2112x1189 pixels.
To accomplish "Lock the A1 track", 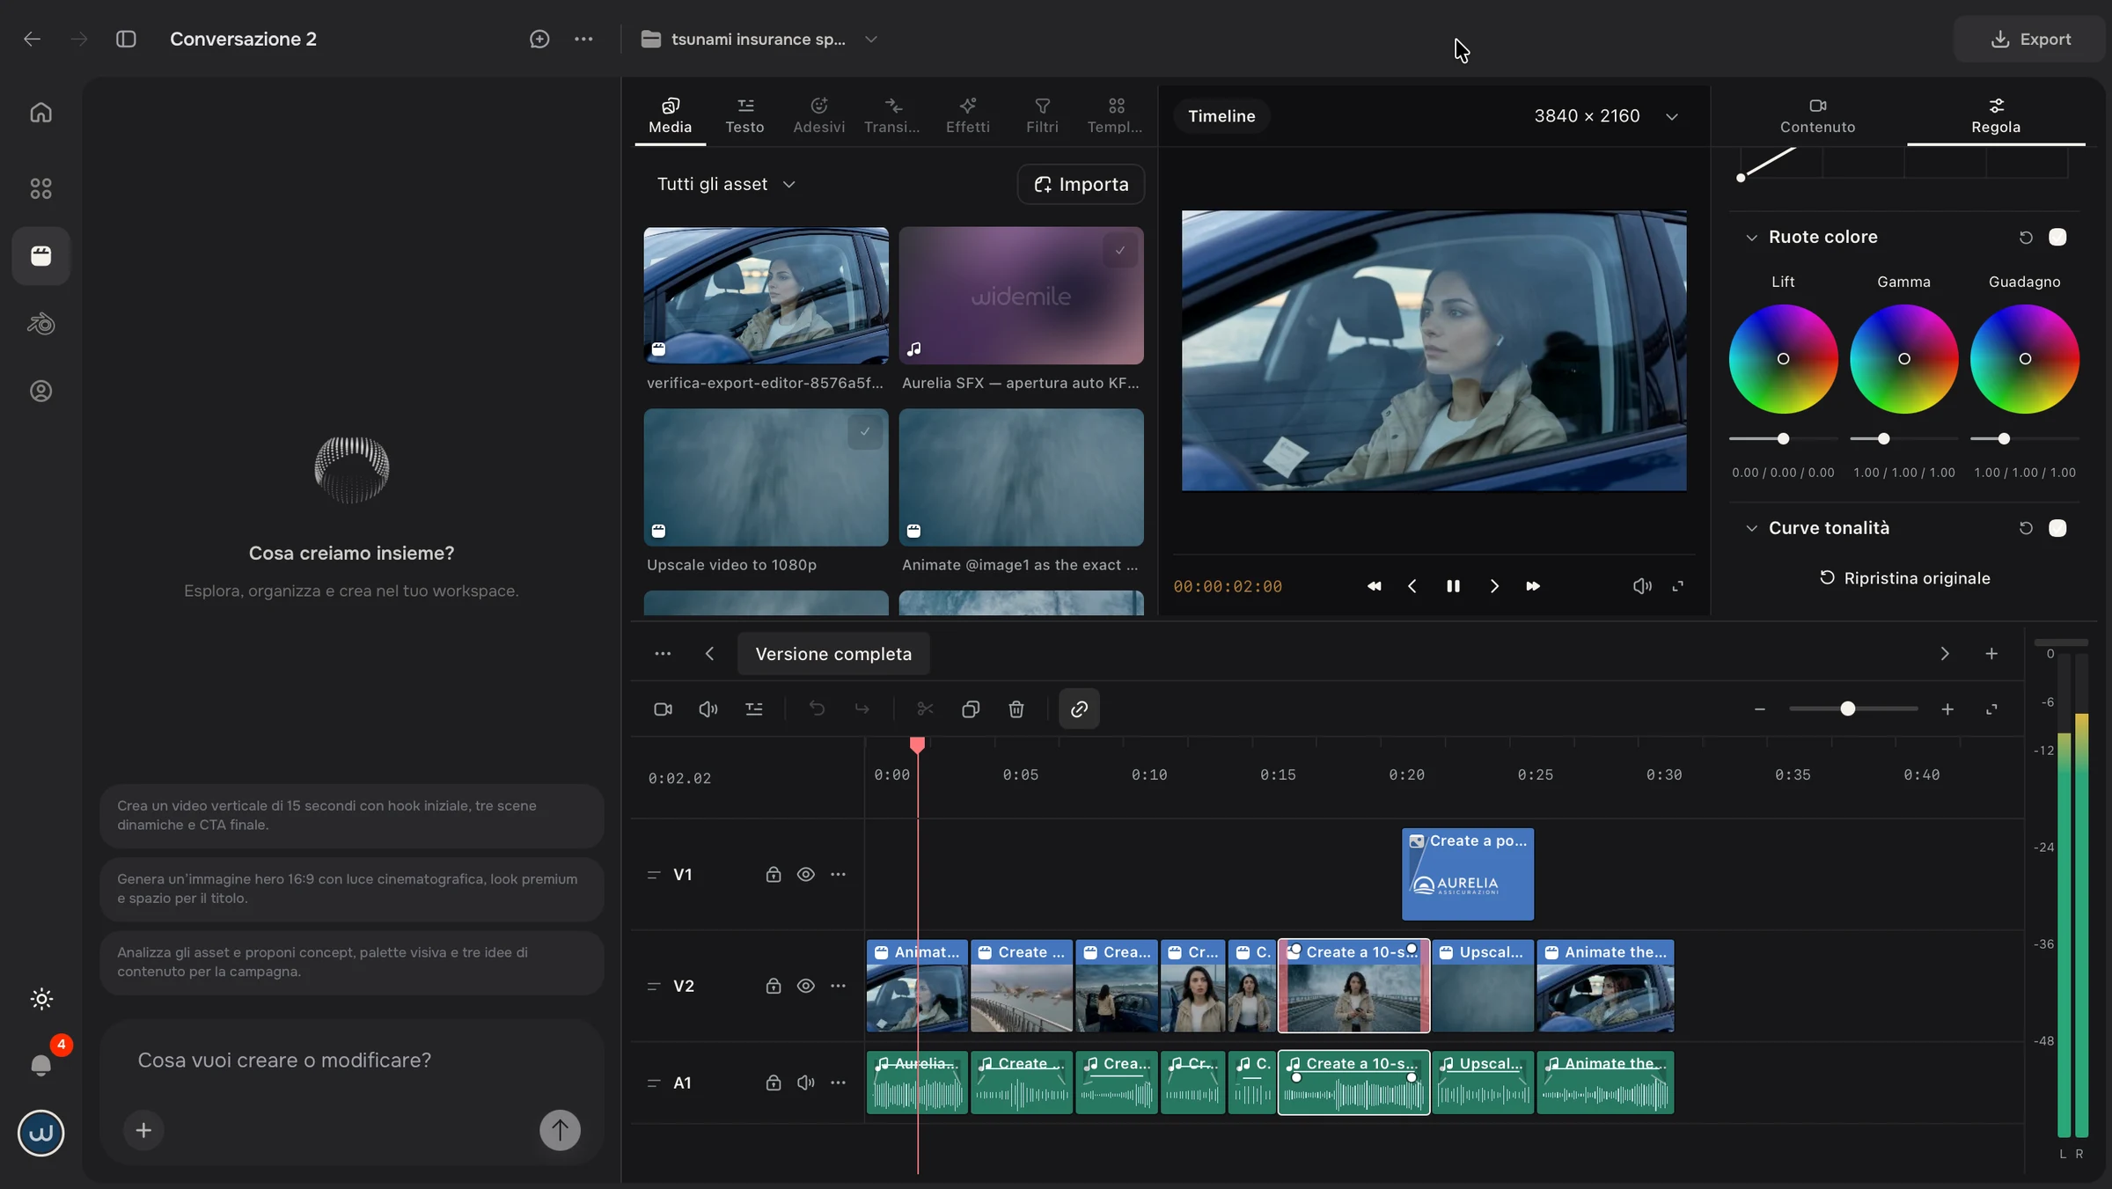I will click(x=773, y=1083).
